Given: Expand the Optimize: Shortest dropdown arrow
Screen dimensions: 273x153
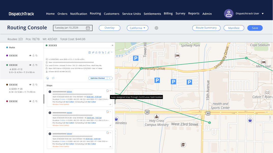Looking at the screenshot, I should click(x=110, y=78).
